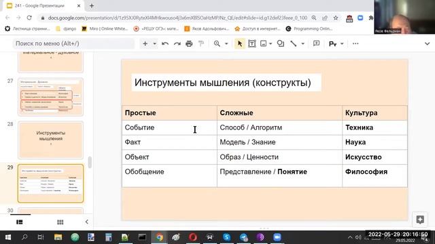Click the slide title Инструменты мышления

[x=223, y=83]
